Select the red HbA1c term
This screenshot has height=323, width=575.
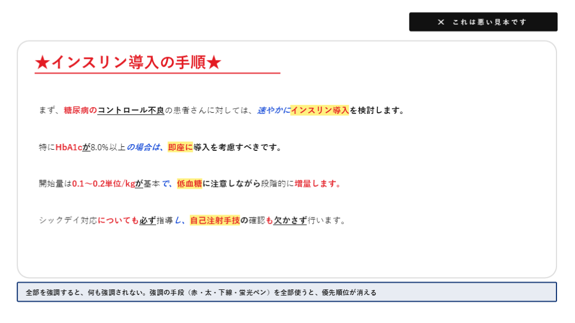[x=69, y=147]
